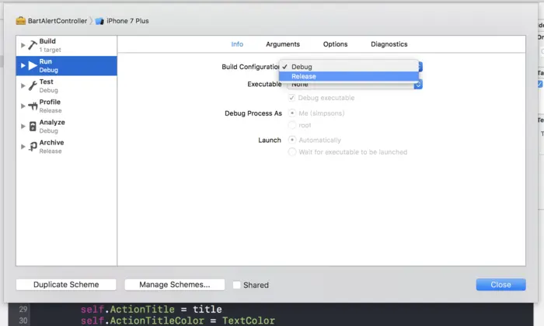Click line number 29 in editor gutter
This screenshot has height=326, width=544.
[23, 309]
